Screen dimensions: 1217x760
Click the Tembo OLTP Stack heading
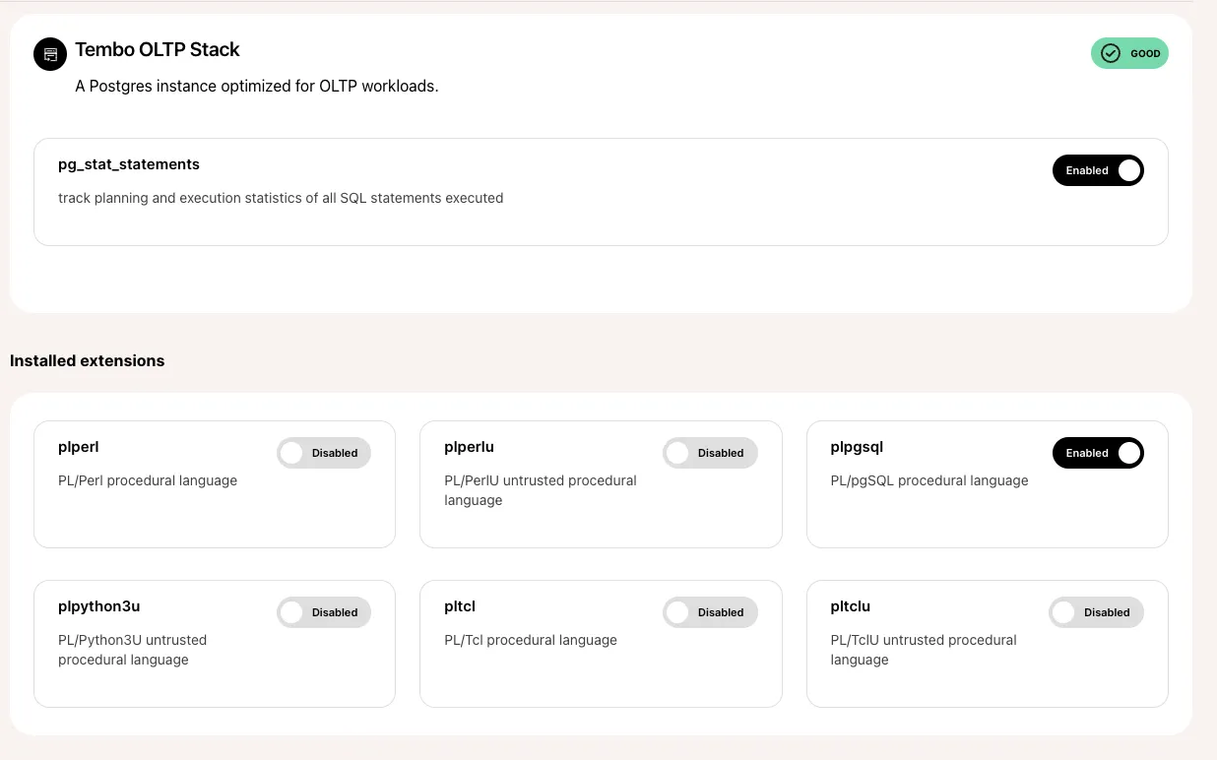click(x=158, y=49)
